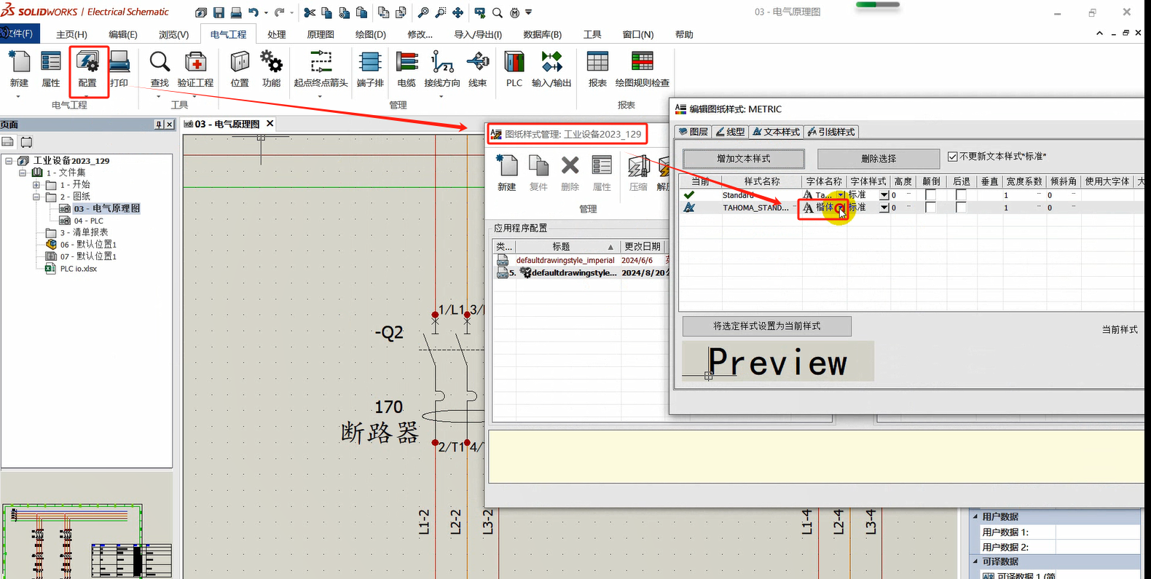Click the magnifier search icon in title bar

pos(498,12)
